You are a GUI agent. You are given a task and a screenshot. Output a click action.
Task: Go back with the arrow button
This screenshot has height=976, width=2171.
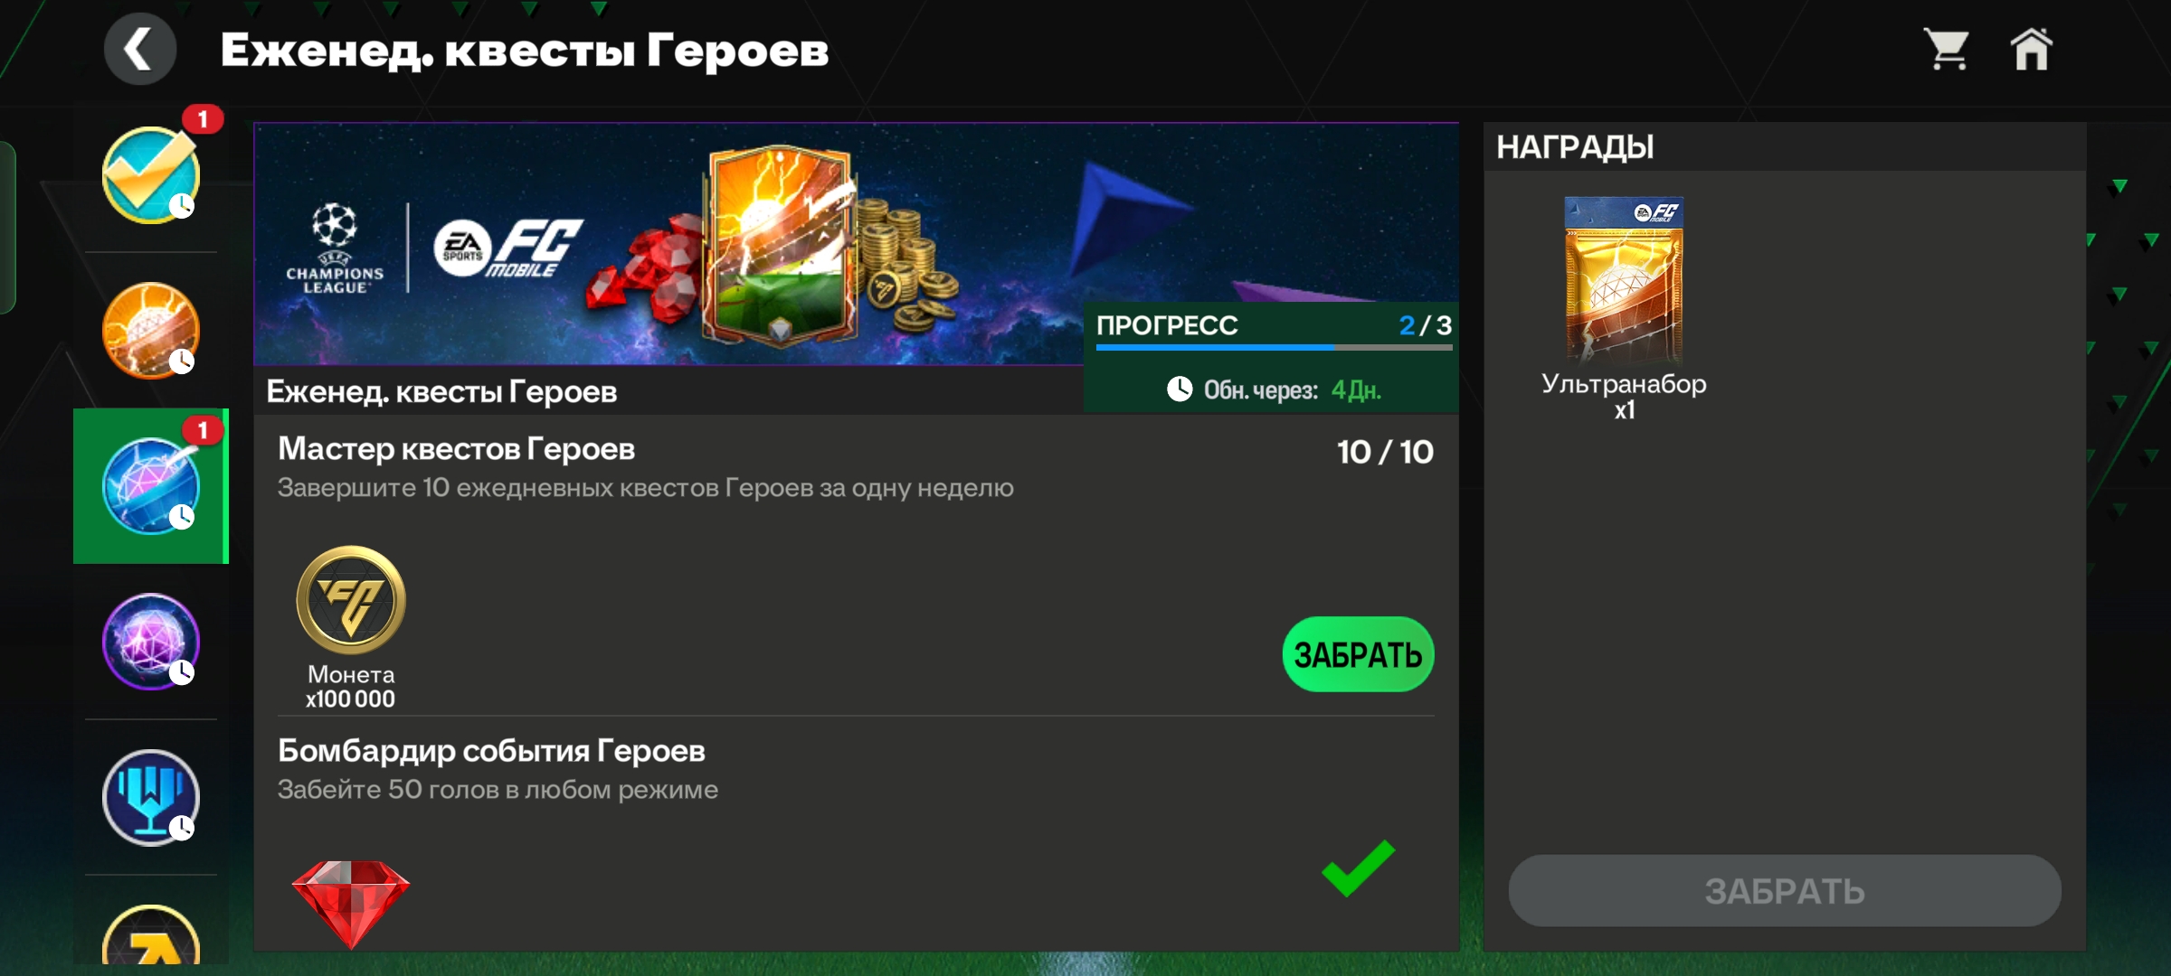click(x=139, y=49)
